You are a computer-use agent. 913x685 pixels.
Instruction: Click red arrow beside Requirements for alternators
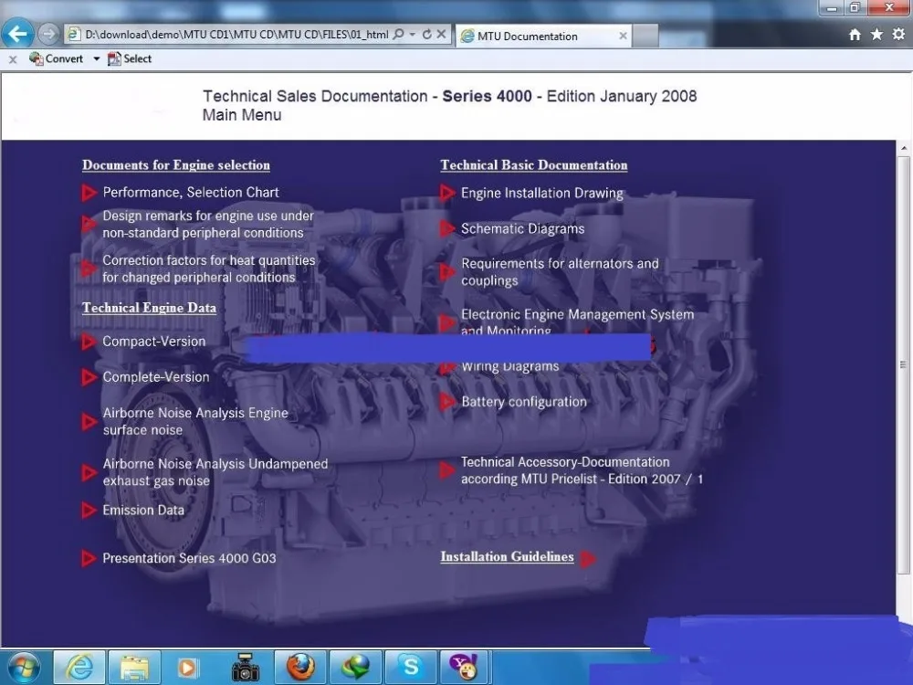pyautogui.click(x=447, y=272)
